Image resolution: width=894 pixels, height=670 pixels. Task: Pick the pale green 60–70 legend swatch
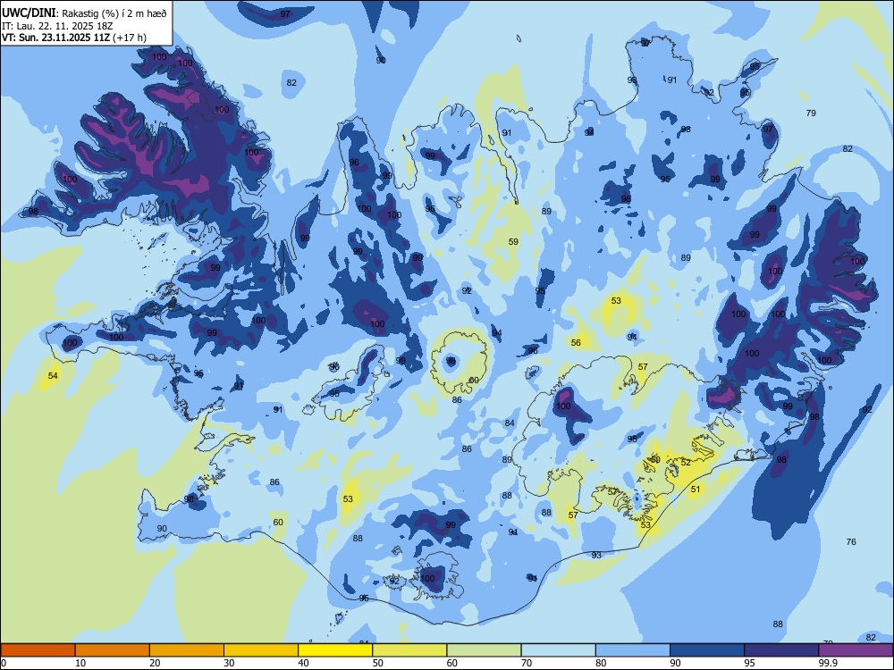[484, 650]
